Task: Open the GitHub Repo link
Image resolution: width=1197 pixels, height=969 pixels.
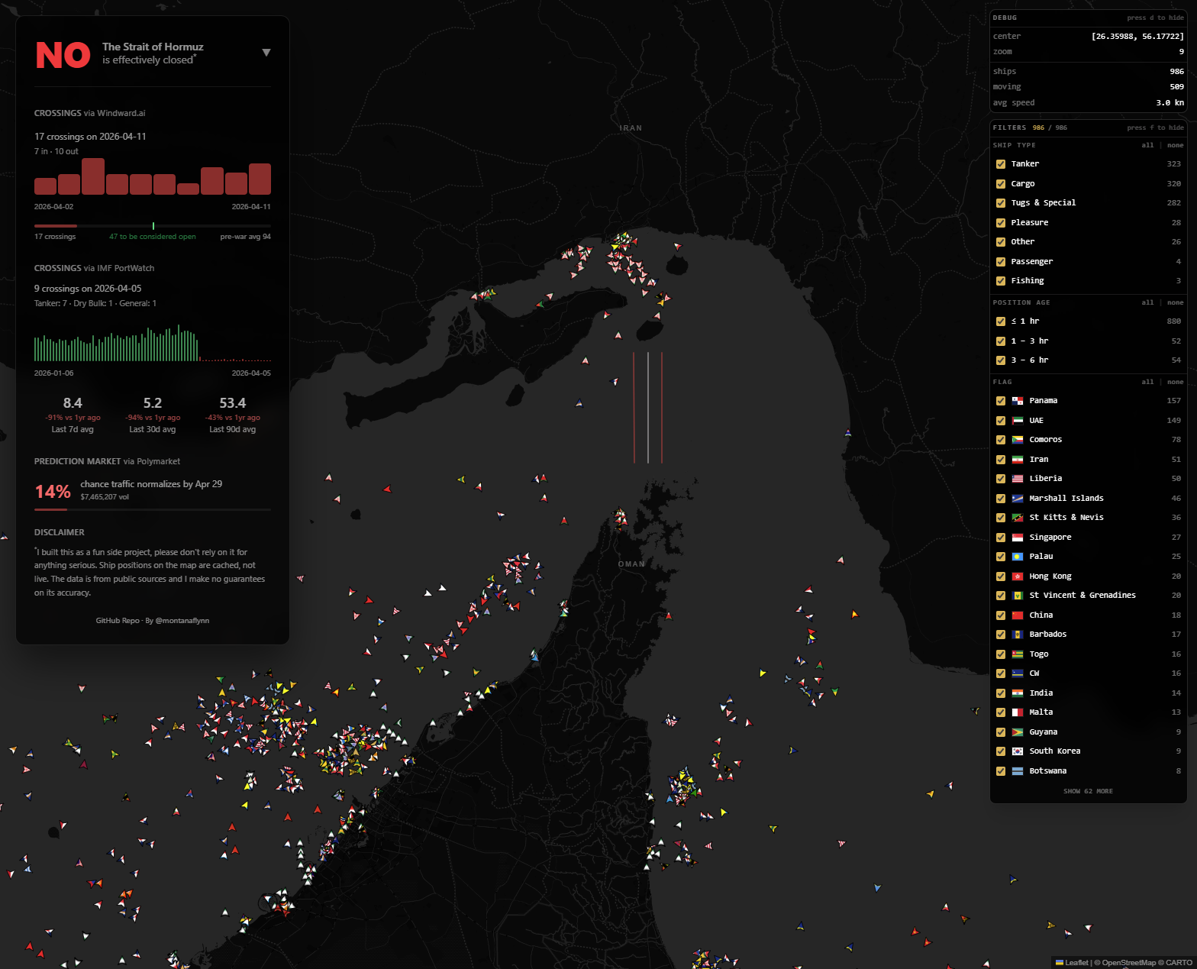Action: click(118, 621)
